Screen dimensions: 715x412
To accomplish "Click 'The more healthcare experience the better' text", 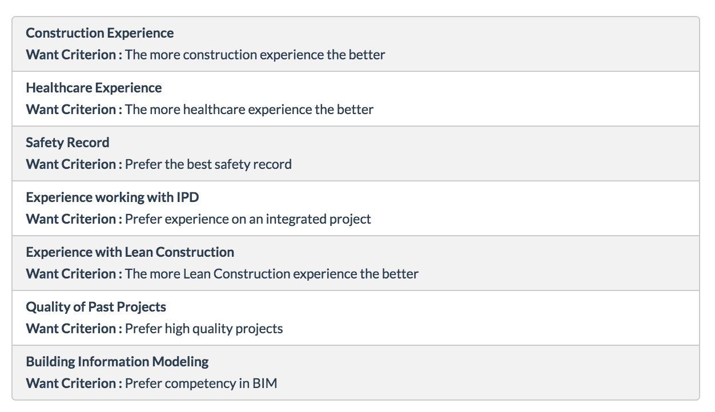I will (250, 110).
